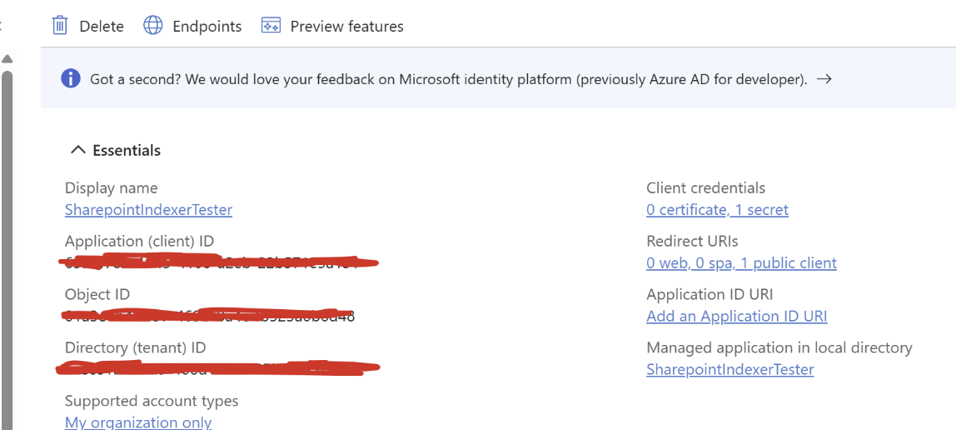Click the Client credentials label
Image resolution: width=956 pixels, height=430 pixels.
pyautogui.click(x=705, y=187)
